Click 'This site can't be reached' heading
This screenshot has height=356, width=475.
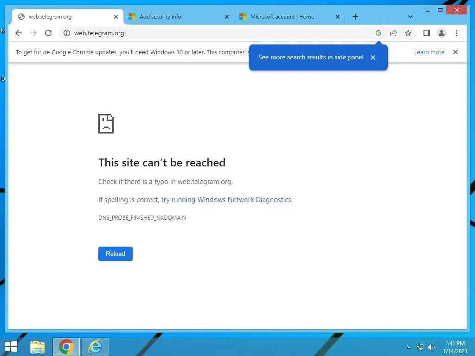[162, 163]
